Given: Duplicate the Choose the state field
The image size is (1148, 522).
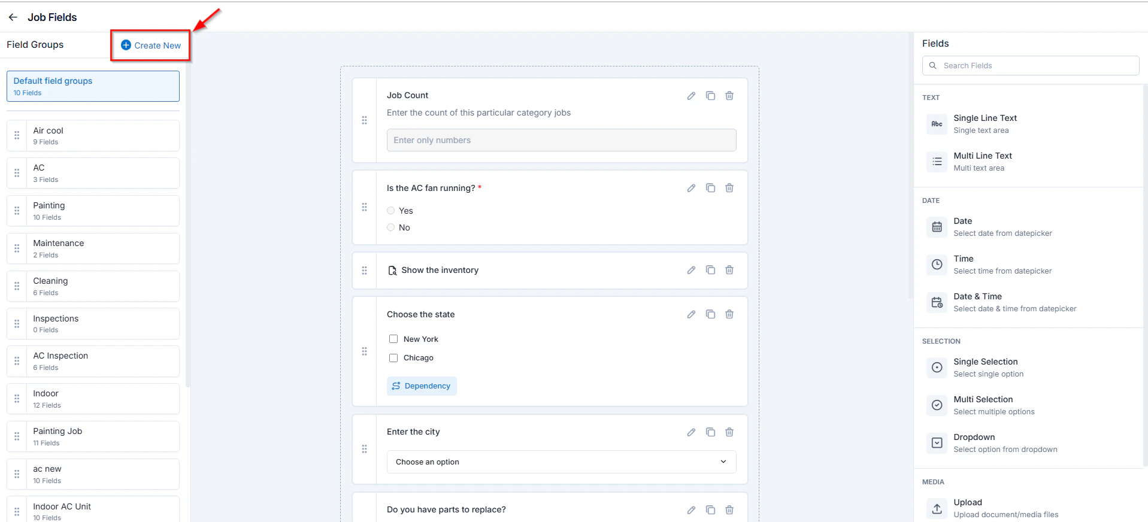Looking at the screenshot, I should coord(710,314).
